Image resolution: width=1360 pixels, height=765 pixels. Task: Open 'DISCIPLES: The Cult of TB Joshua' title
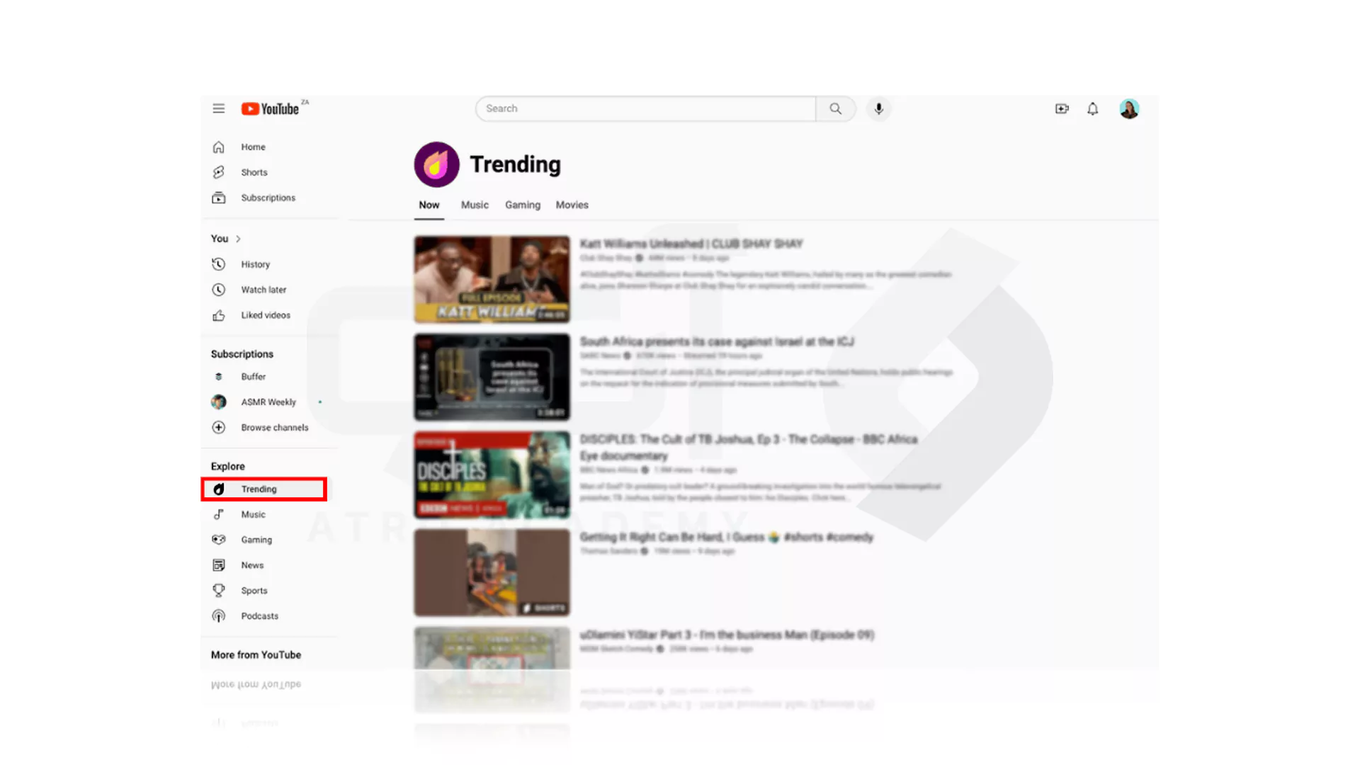749,447
